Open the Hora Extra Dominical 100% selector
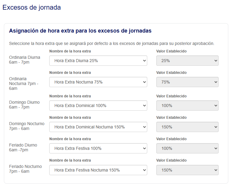Image resolution: width=231 pixels, height=186 pixels. pyautogui.click(x=98, y=106)
